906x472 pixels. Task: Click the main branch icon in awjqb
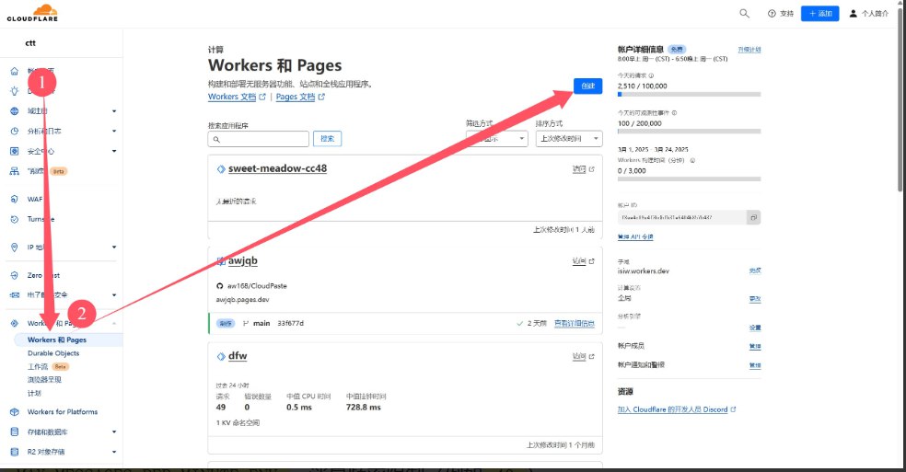[246, 324]
